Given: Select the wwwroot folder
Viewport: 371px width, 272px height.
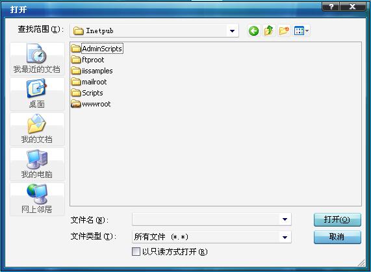Looking at the screenshot, I should tap(91, 104).
